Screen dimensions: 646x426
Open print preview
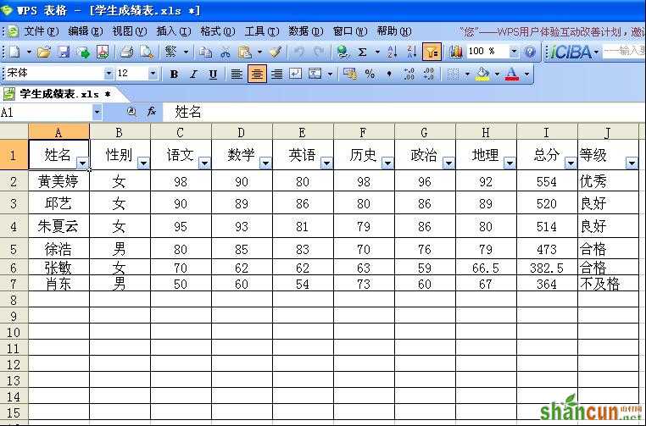click(x=147, y=52)
